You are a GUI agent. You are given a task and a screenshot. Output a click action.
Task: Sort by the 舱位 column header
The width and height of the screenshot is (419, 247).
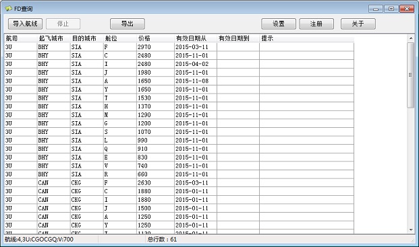(x=119, y=38)
